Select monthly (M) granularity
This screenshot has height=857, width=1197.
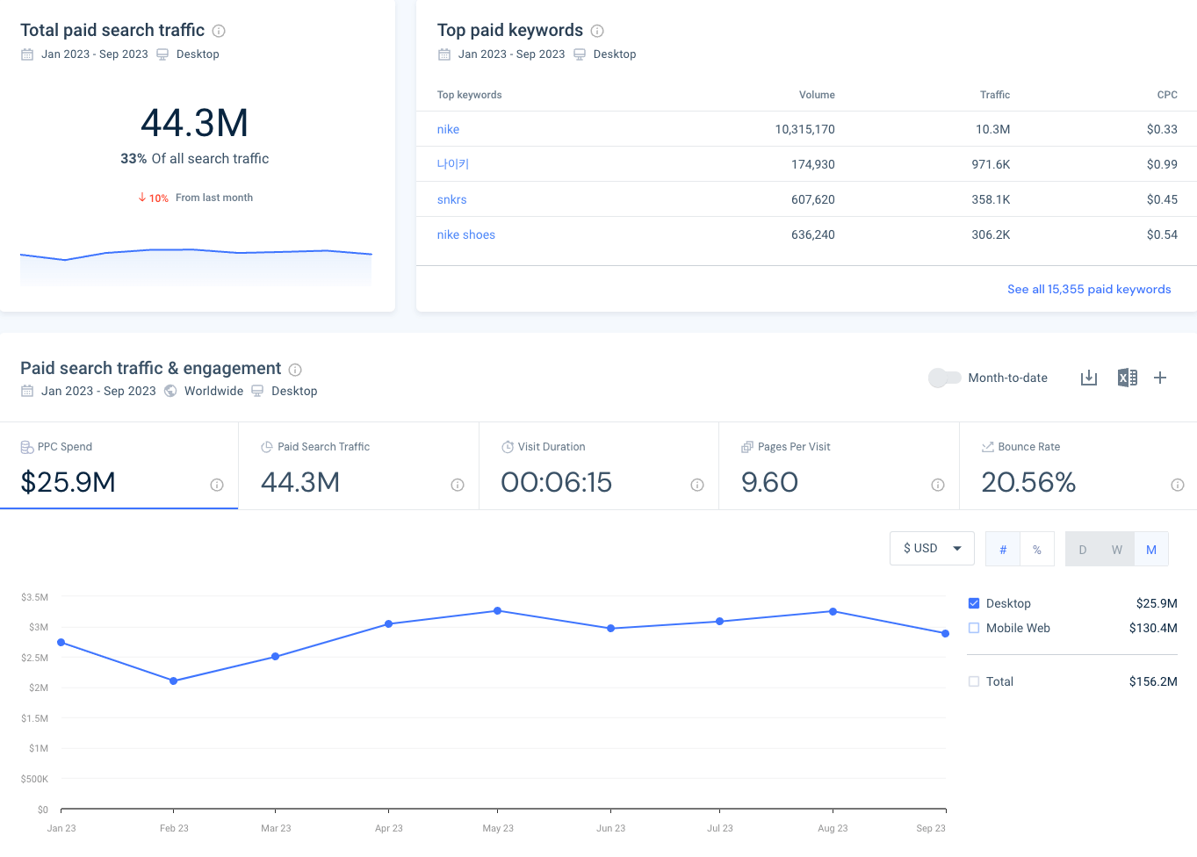pos(1151,549)
